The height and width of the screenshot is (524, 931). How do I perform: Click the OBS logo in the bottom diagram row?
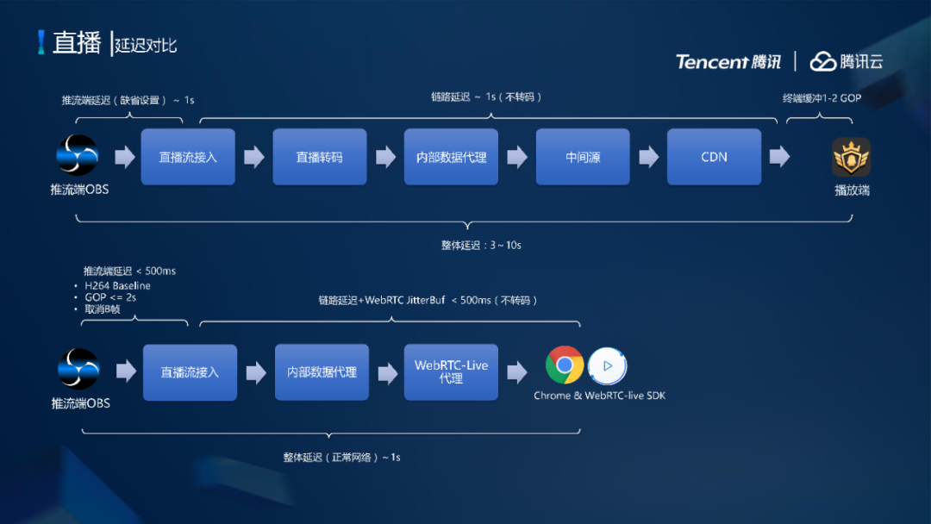pyautogui.click(x=79, y=369)
